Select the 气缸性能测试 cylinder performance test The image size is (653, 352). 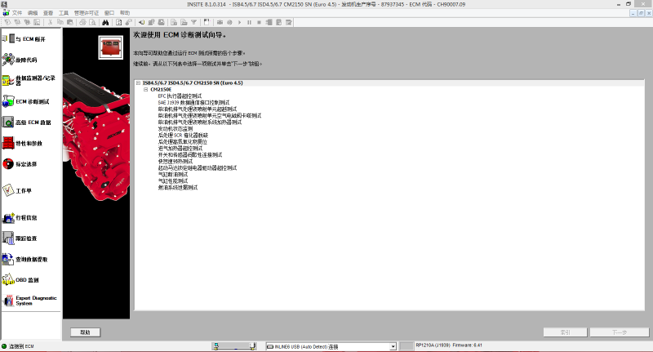click(173, 181)
